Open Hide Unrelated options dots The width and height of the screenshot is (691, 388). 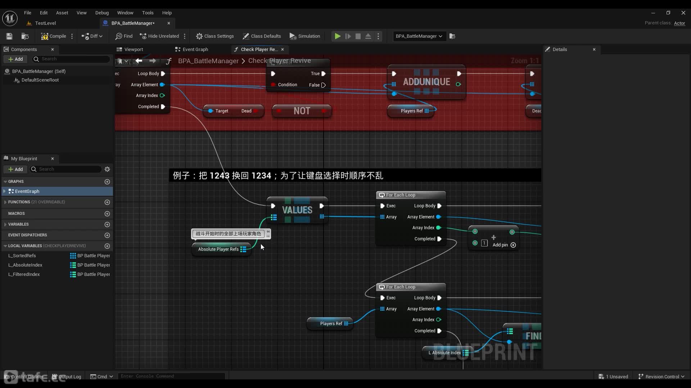coord(185,36)
